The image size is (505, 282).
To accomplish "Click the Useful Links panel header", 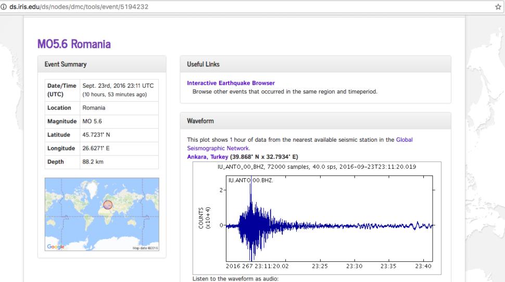I will (203, 64).
